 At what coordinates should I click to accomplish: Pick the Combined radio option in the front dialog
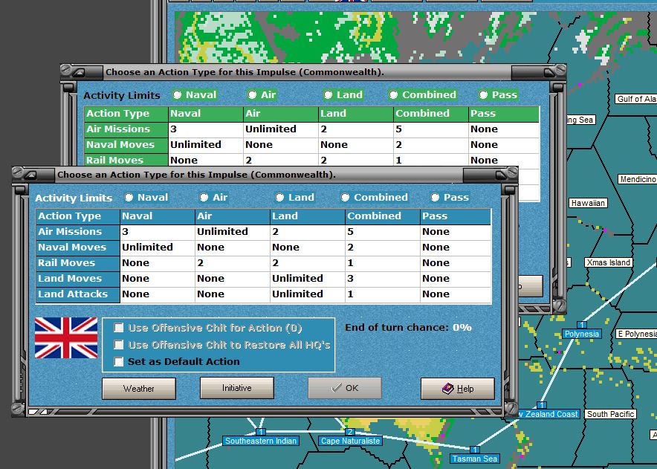pyautogui.click(x=346, y=198)
